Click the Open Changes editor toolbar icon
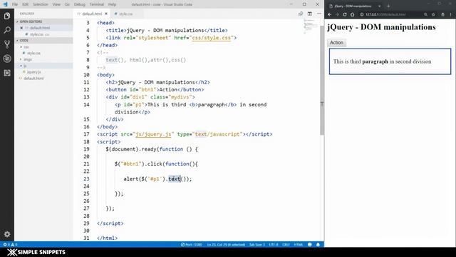Screen dimensions: 456x257 (x=301, y=14)
